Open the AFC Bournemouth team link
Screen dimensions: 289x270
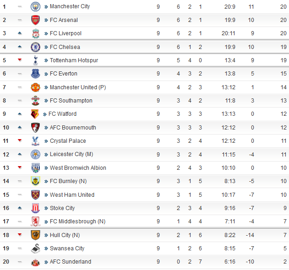pyautogui.click(x=72, y=128)
